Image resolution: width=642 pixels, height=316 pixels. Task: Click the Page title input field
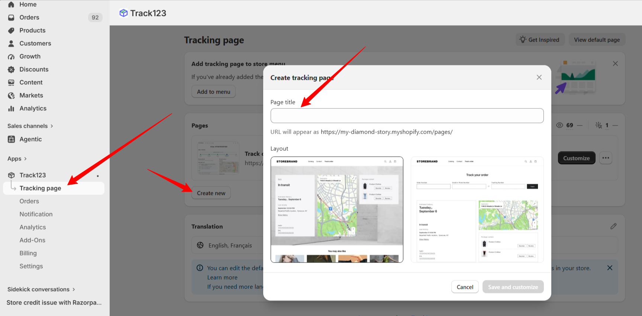407,115
